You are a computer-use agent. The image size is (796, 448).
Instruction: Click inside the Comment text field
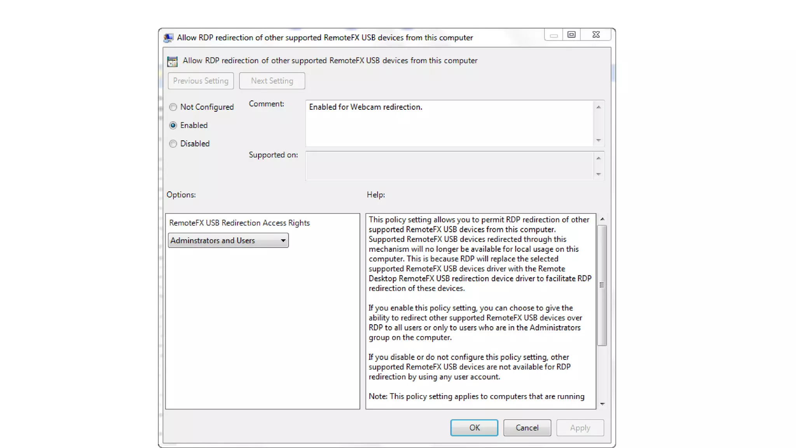pyautogui.click(x=449, y=123)
